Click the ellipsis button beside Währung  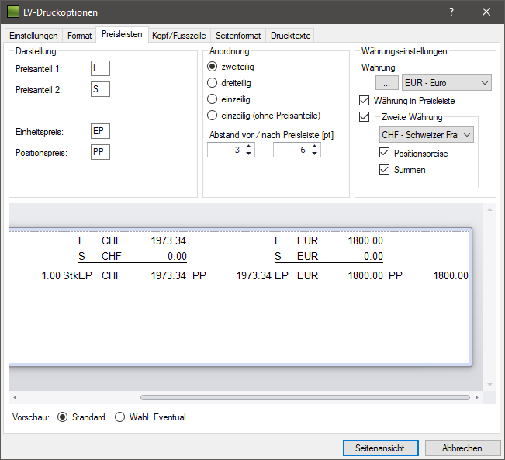[x=387, y=83]
